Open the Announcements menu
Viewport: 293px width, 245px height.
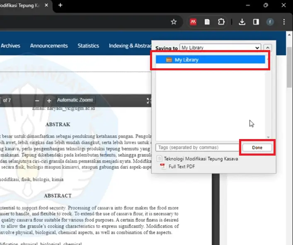tap(49, 46)
